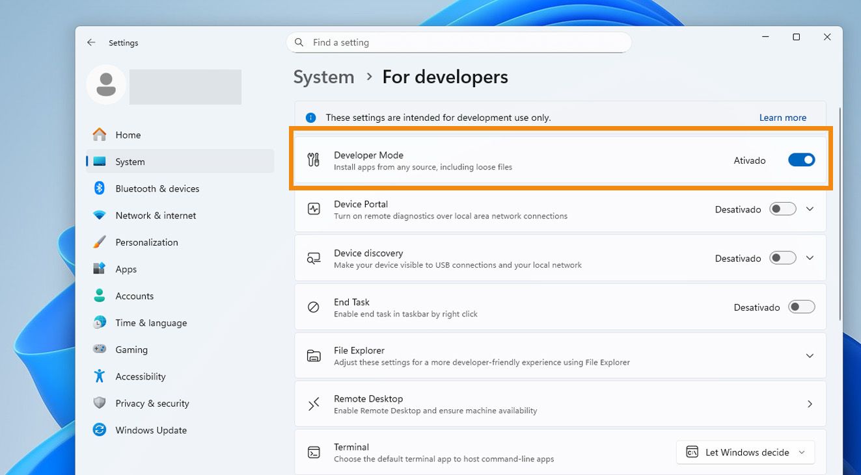861x475 pixels.
Task: Enable the Device Portal toggle
Action: coord(782,209)
